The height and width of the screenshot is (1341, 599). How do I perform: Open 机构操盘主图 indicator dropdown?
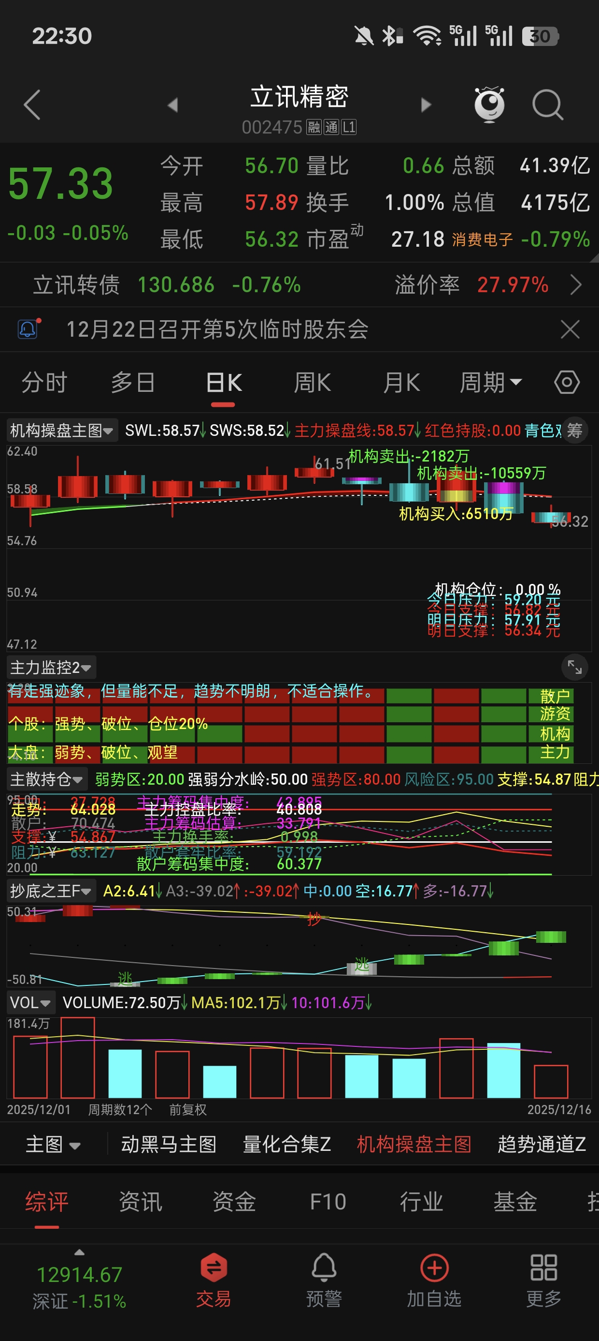point(62,431)
